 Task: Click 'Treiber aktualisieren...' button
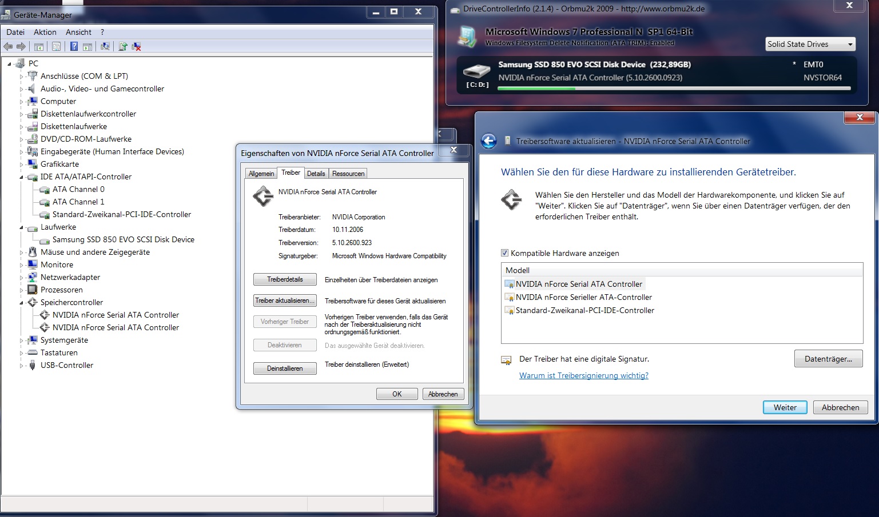point(285,300)
